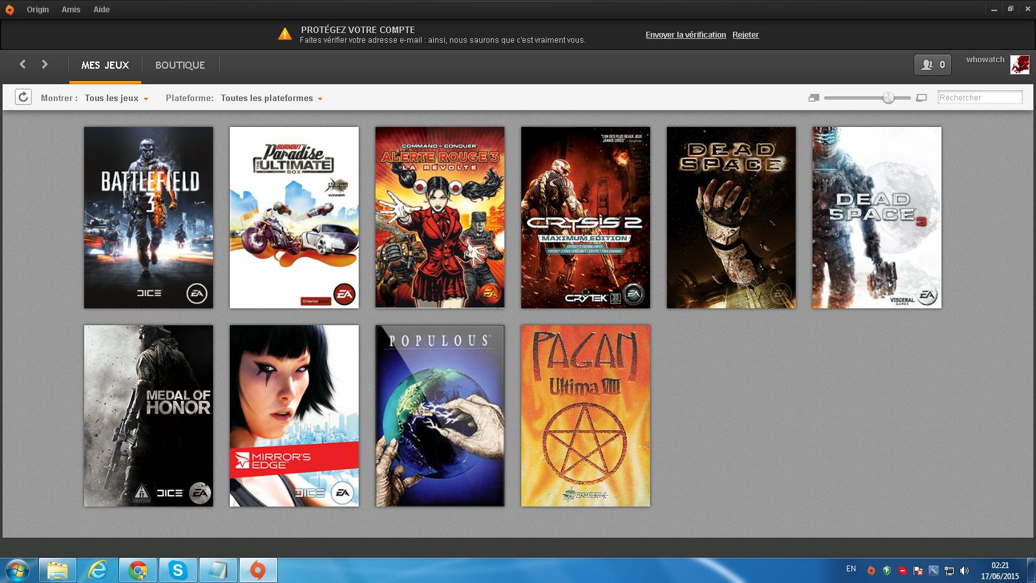Screen dimensions: 1036x583
Task: Open Skype from the taskbar
Action: 177,571
